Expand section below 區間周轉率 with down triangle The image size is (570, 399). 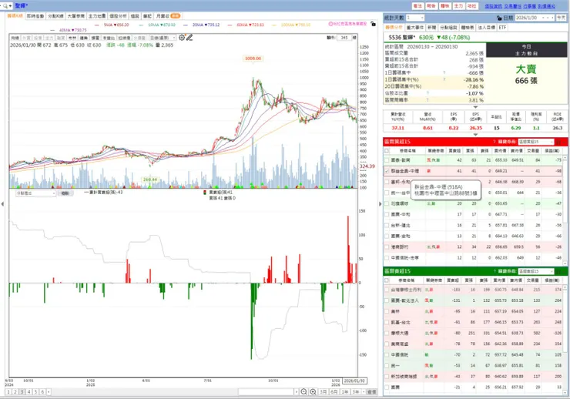pyautogui.click(x=475, y=107)
